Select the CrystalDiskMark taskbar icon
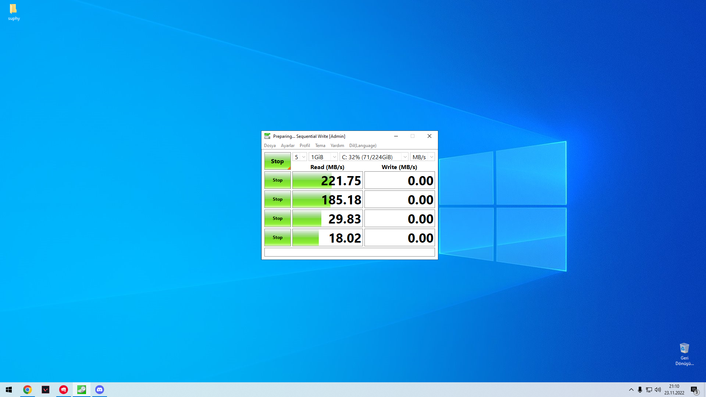 (82, 390)
